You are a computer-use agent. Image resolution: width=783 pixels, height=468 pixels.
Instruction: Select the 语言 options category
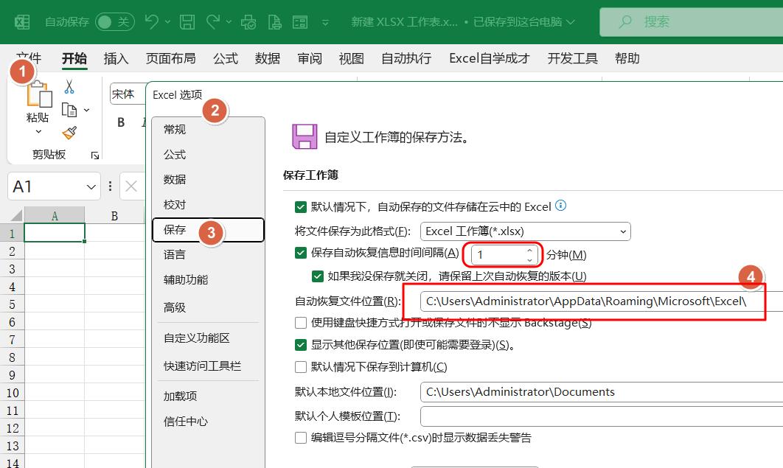tap(208, 254)
